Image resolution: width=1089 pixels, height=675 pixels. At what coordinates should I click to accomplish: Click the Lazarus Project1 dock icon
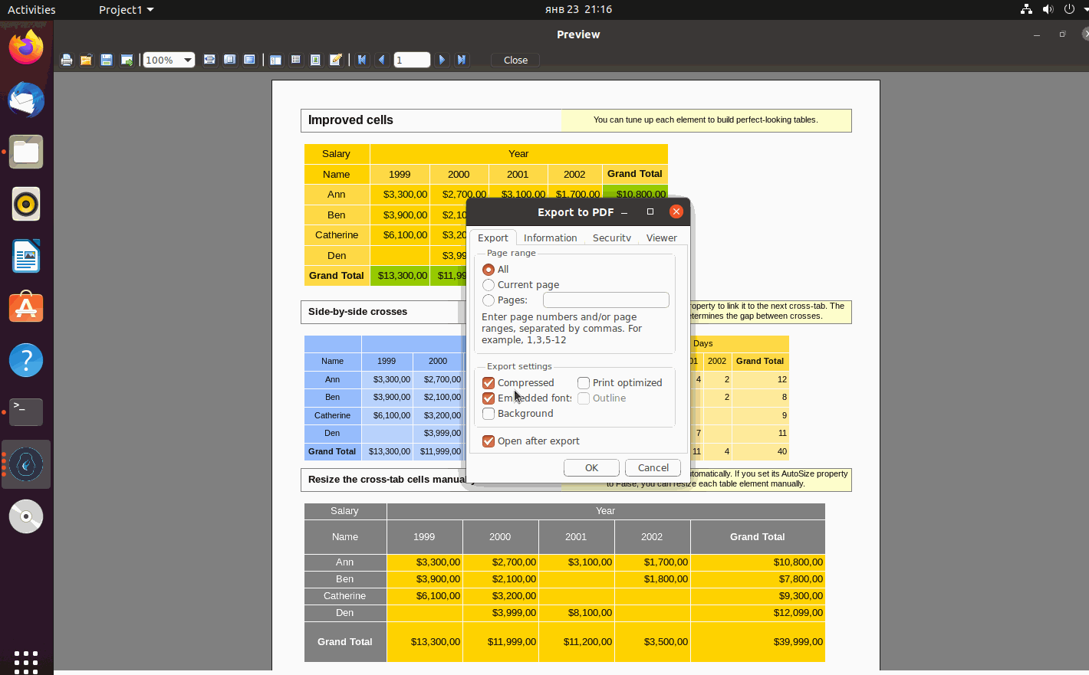coord(26,464)
